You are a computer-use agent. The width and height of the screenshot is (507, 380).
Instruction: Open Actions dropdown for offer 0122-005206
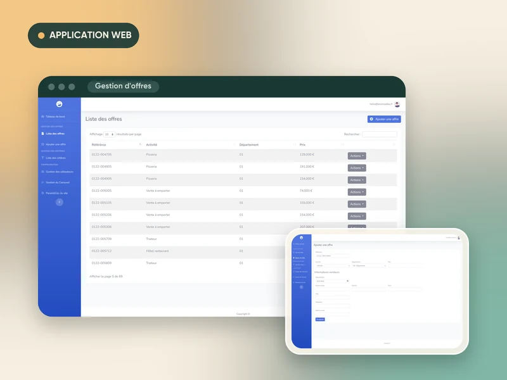(x=357, y=216)
